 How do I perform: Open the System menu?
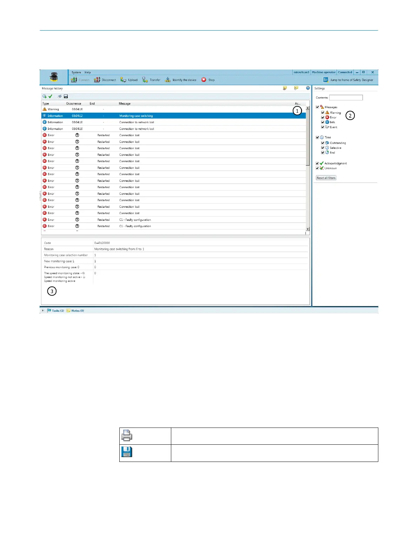pos(76,73)
